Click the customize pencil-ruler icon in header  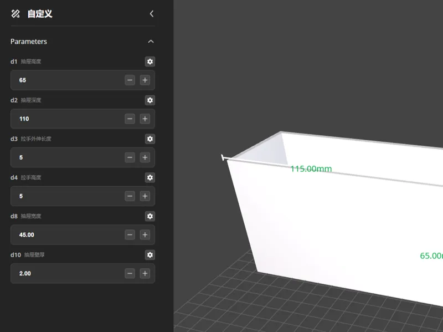[x=16, y=13]
